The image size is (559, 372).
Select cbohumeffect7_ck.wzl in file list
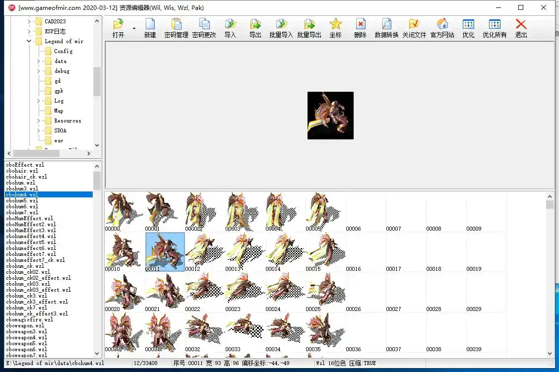[35, 260]
